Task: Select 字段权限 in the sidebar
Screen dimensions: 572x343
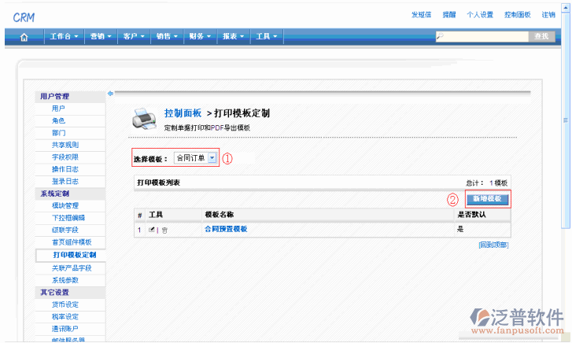Action: (65, 157)
